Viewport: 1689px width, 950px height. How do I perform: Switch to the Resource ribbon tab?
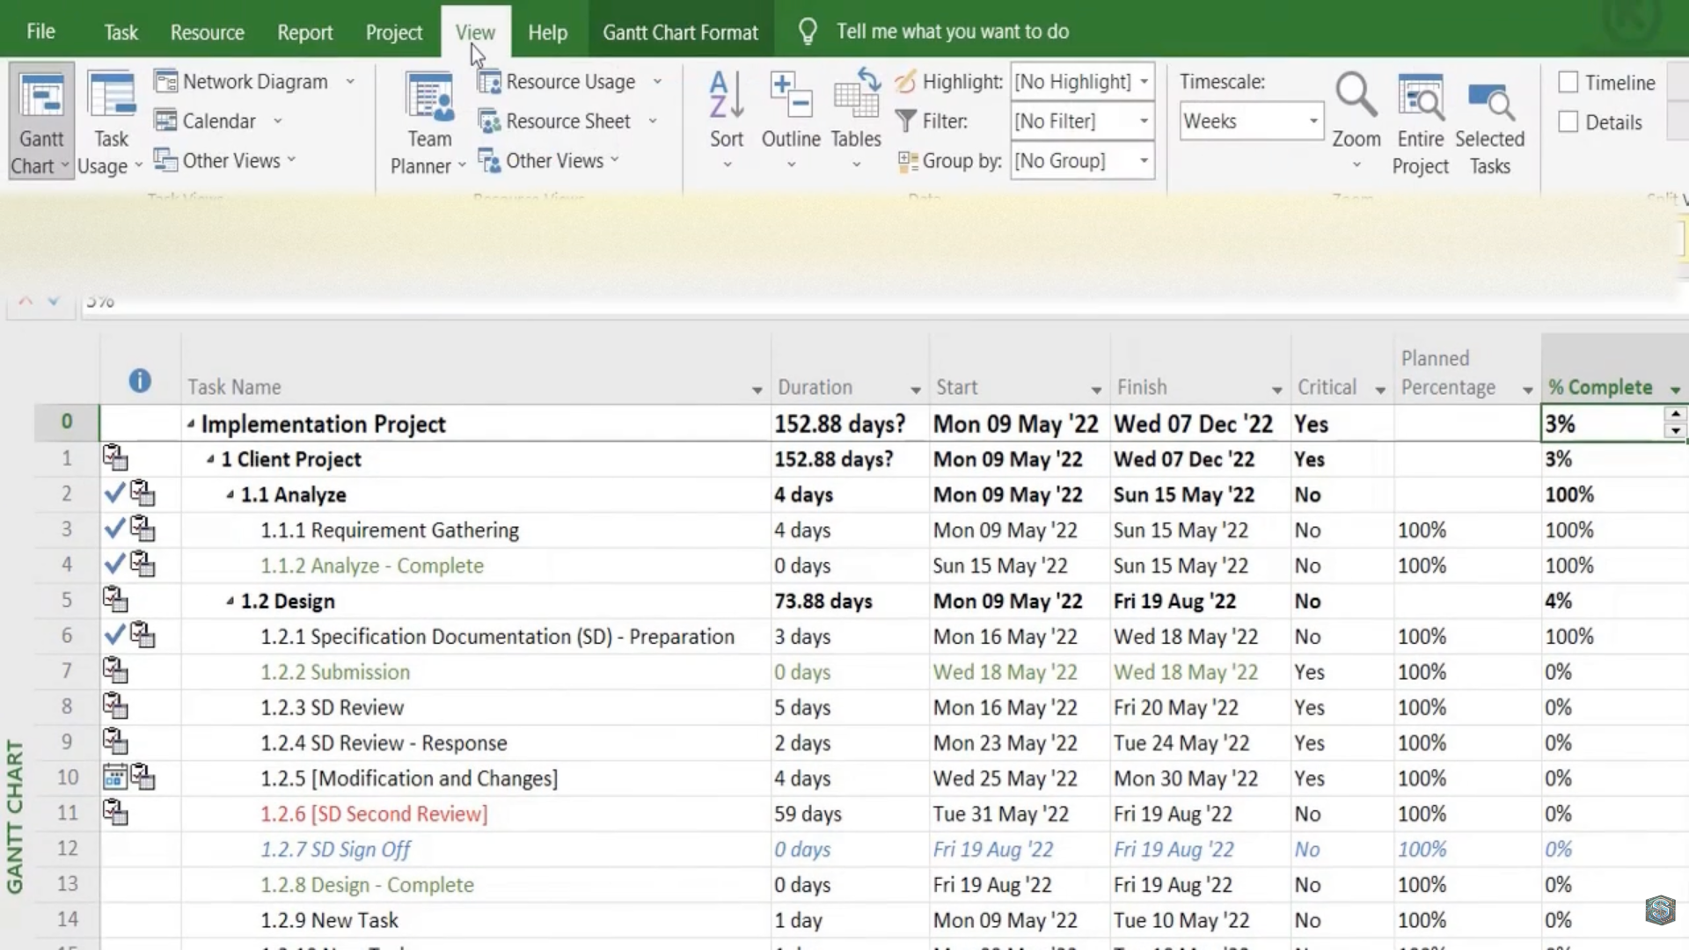(x=207, y=33)
